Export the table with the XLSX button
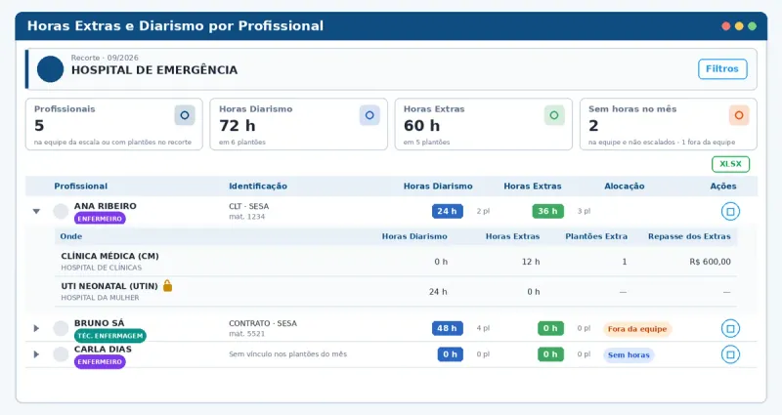782x415 pixels. [x=730, y=164]
